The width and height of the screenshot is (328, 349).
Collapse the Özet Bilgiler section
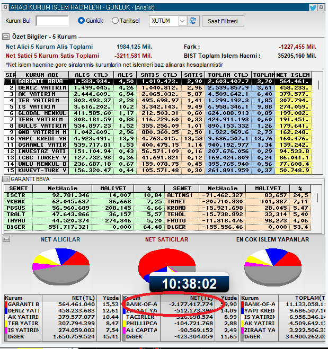(6, 37)
